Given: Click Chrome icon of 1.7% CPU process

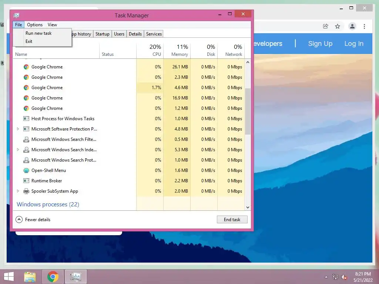Looking at the screenshot, I should click(26, 88).
